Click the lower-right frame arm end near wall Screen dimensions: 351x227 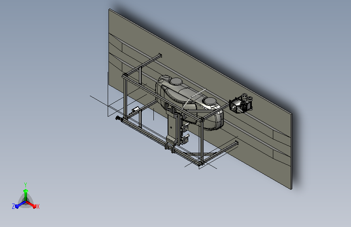[x=236, y=143]
